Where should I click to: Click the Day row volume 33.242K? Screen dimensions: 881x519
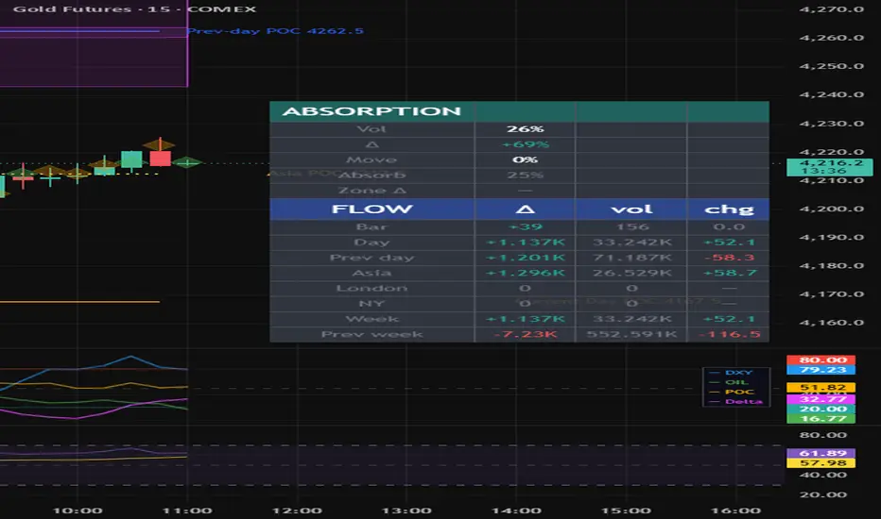[631, 243]
